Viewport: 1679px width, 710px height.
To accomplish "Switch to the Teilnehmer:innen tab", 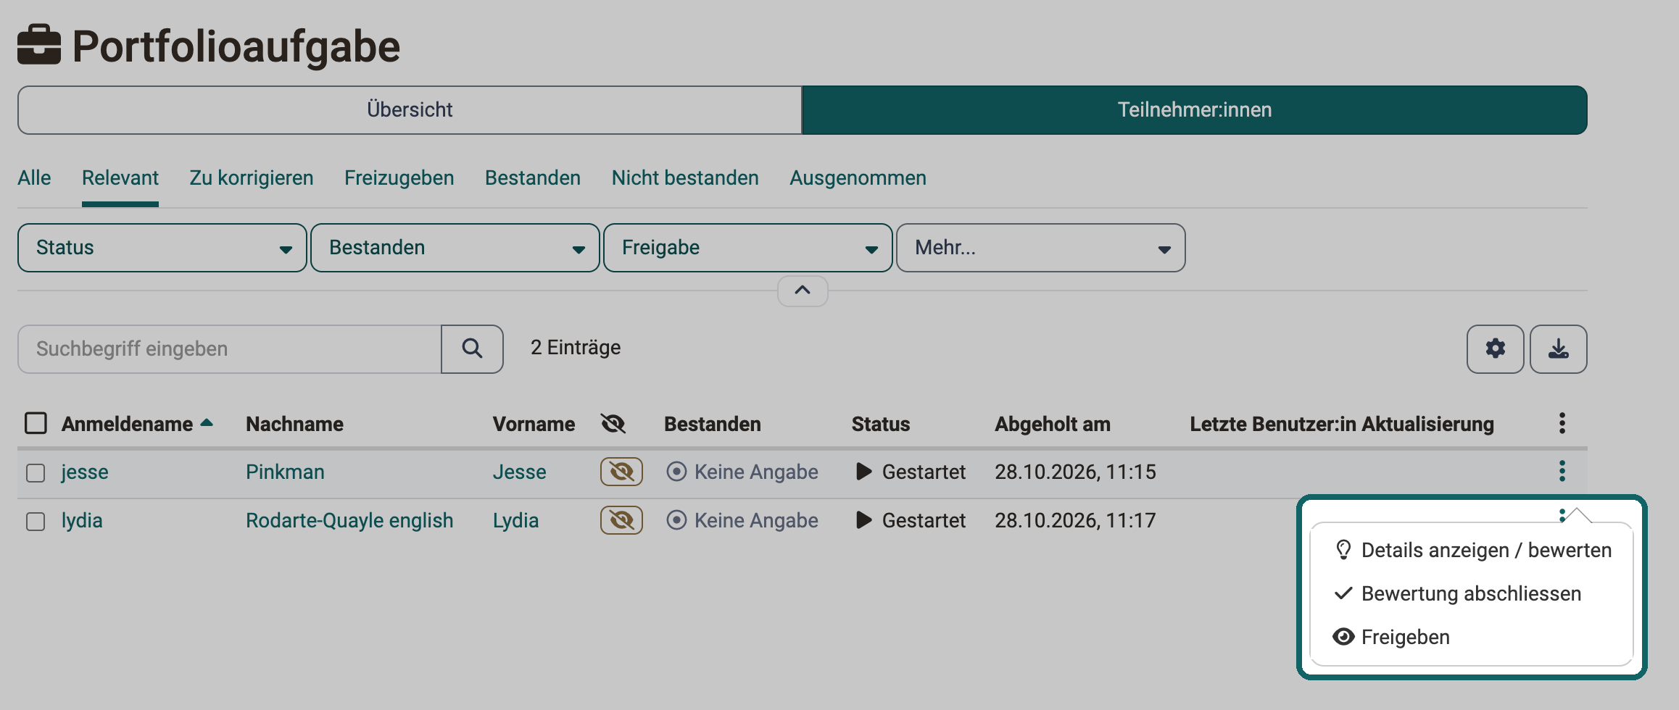I will click(x=1195, y=110).
